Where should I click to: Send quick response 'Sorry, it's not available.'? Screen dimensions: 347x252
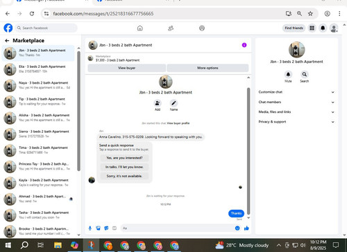[x=124, y=176]
